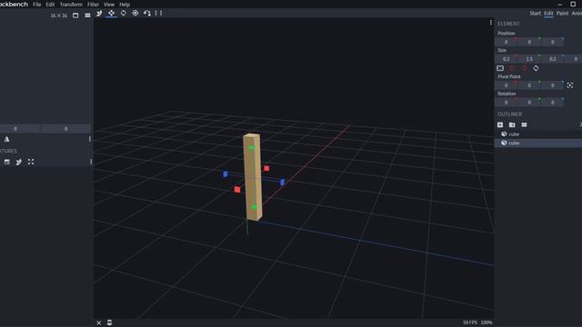Image resolution: width=582 pixels, height=327 pixels.
Task: Open the Edit menu
Action: click(50, 5)
